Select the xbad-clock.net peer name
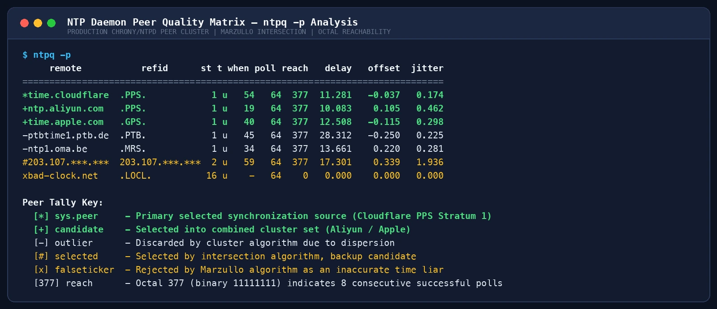 (60, 176)
